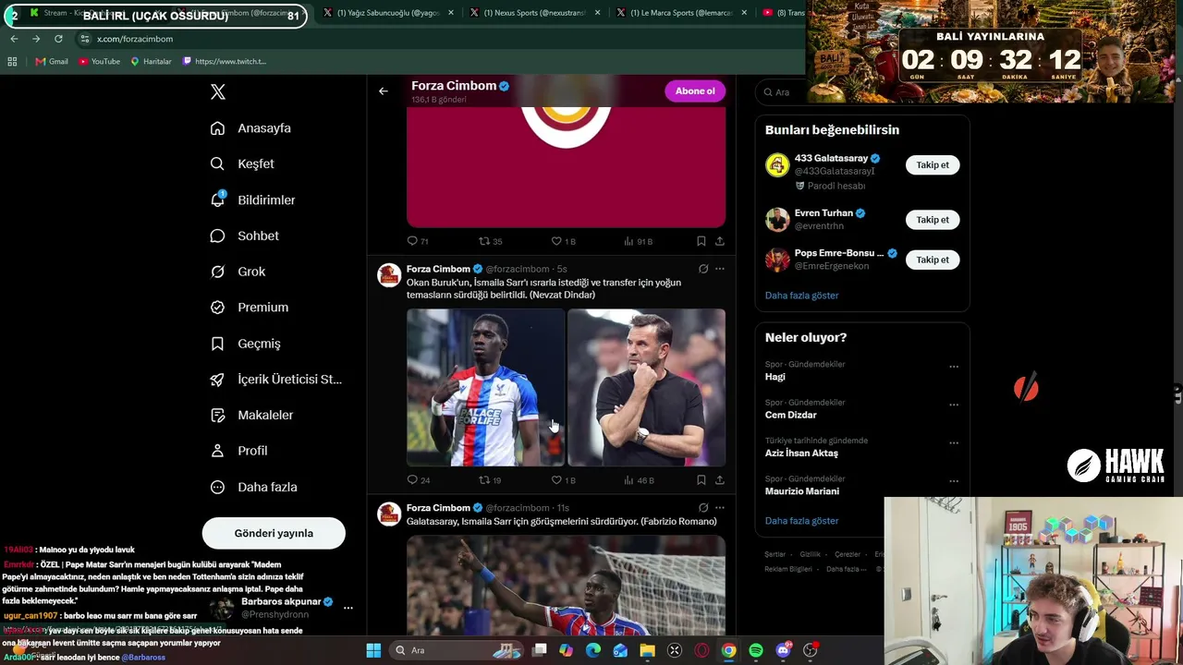Follow Evren Turhan with Takip et
Image resolution: width=1183 pixels, height=665 pixels.
[933, 220]
